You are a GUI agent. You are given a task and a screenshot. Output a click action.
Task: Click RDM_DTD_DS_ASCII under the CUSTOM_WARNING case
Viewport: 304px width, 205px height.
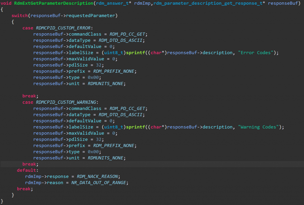point(121,115)
